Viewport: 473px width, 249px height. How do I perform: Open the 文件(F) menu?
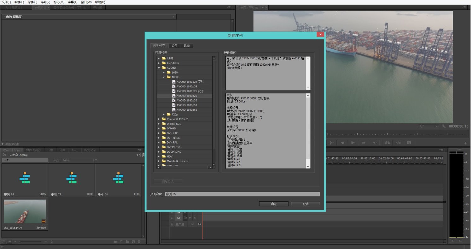(6, 2)
